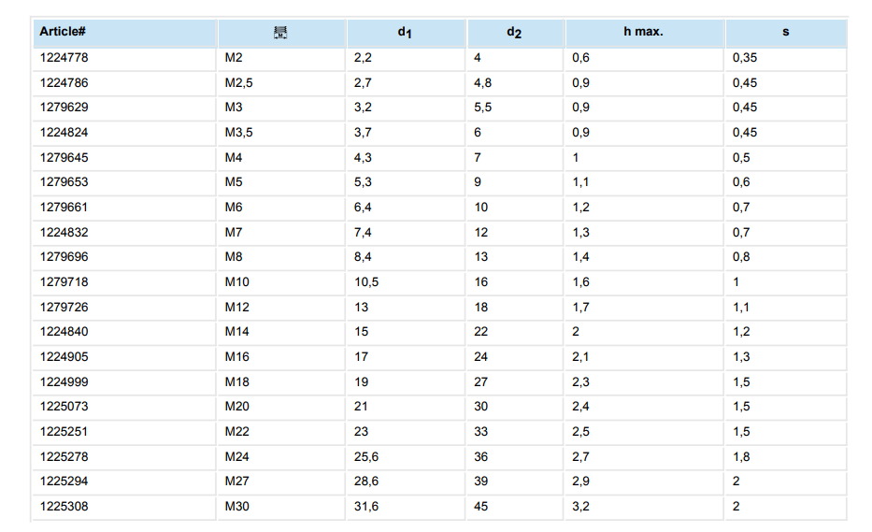Click the s column header
872x532 pixels.
click(785, 32)
